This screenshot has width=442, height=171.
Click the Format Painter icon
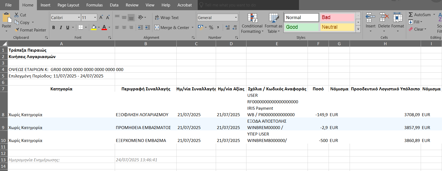17,30
